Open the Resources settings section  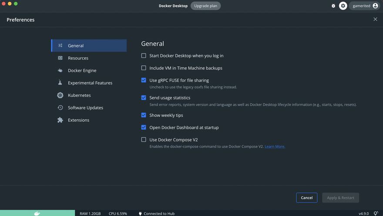click(78, 58)
